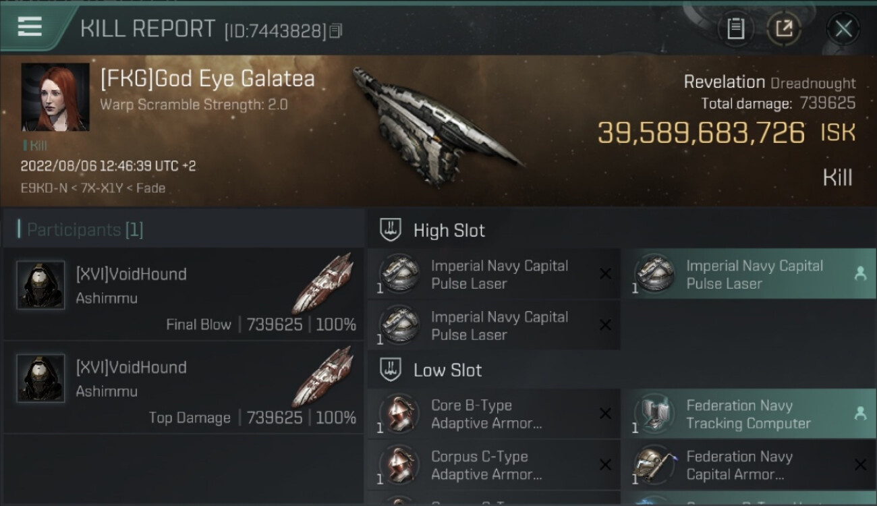Click the High Slot section icon
This screenshot has height=506, width=877.
(391, 230)
